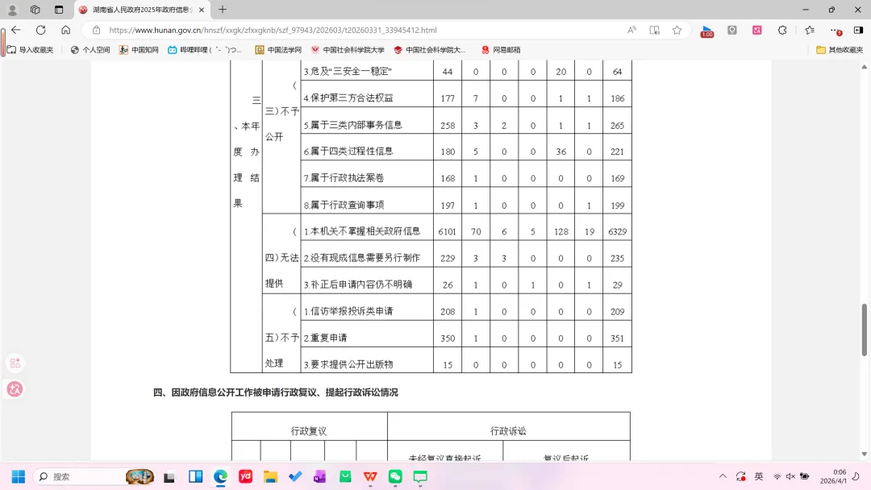The image size is (871, 490).
Task: Open WPS Office from the taskbar
Action: click(x=370, y=476)
